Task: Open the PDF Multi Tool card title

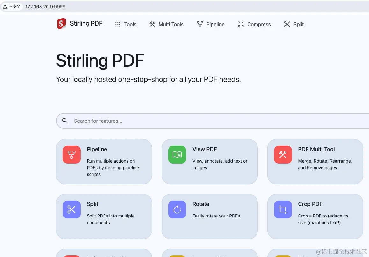Action: coord(316,149)
